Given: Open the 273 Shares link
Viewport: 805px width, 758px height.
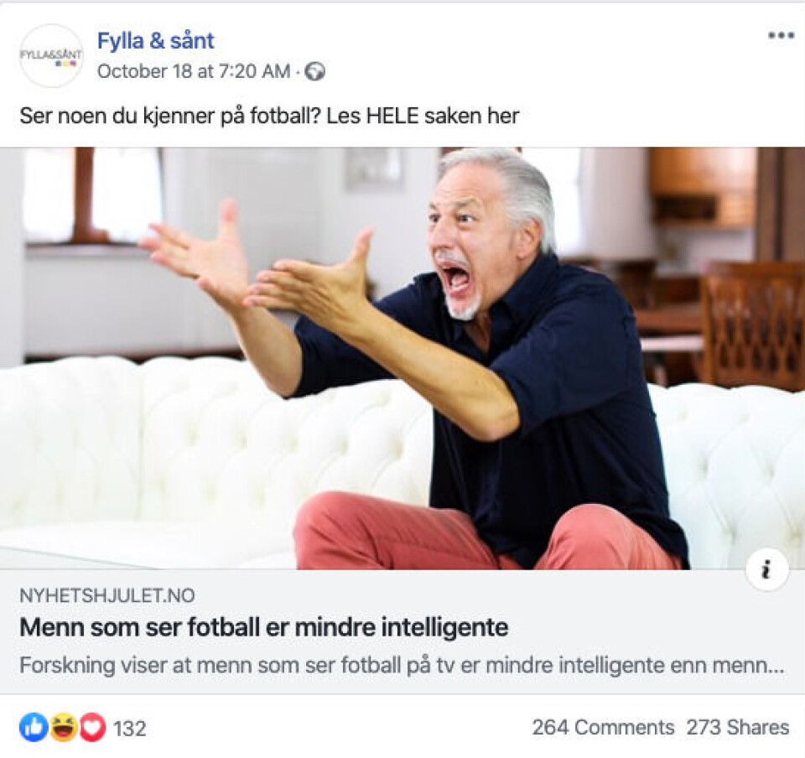Looking at the screenshot, I should click(738, 727).
